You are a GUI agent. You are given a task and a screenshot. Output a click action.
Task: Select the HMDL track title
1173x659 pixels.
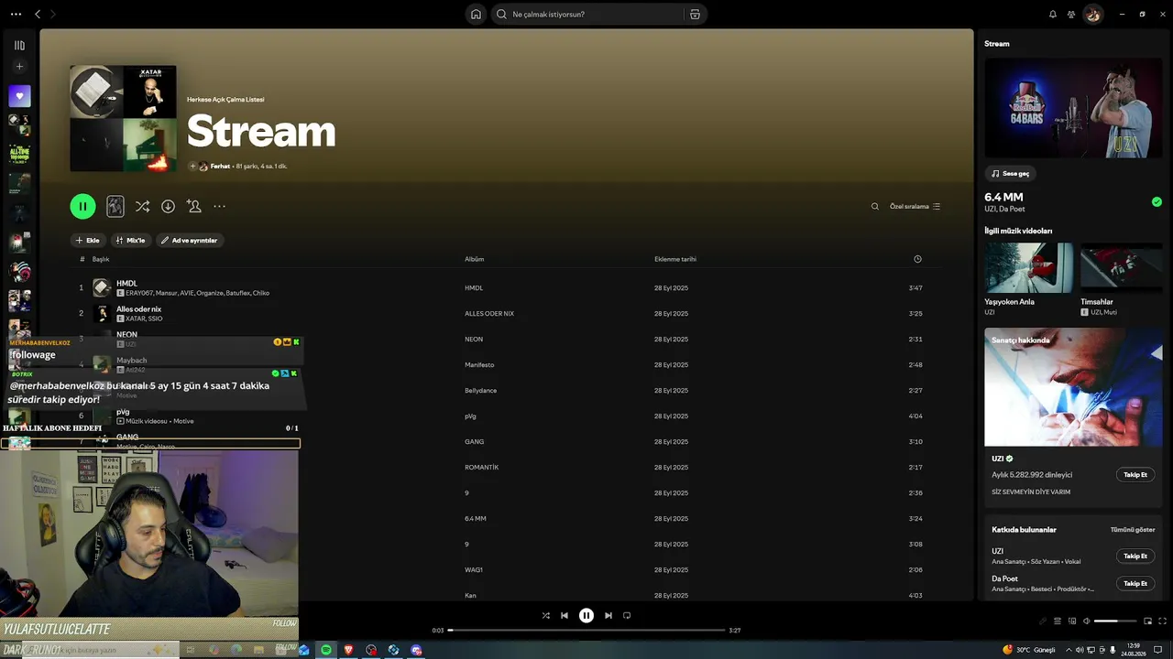(126, 284)
